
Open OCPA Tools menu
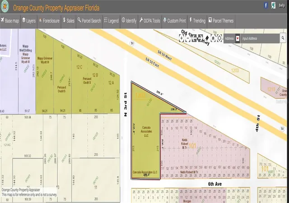click(x=150, y=21)
